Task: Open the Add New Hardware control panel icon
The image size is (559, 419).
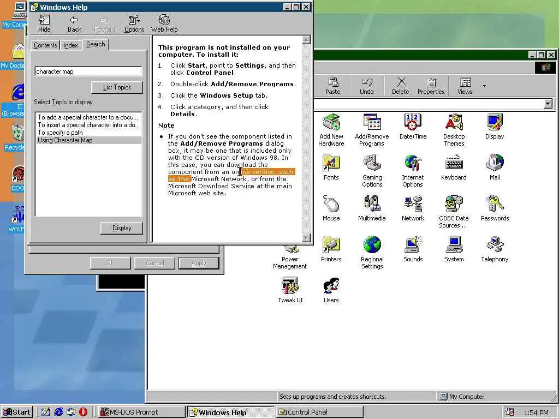Action: coord(331,130)
